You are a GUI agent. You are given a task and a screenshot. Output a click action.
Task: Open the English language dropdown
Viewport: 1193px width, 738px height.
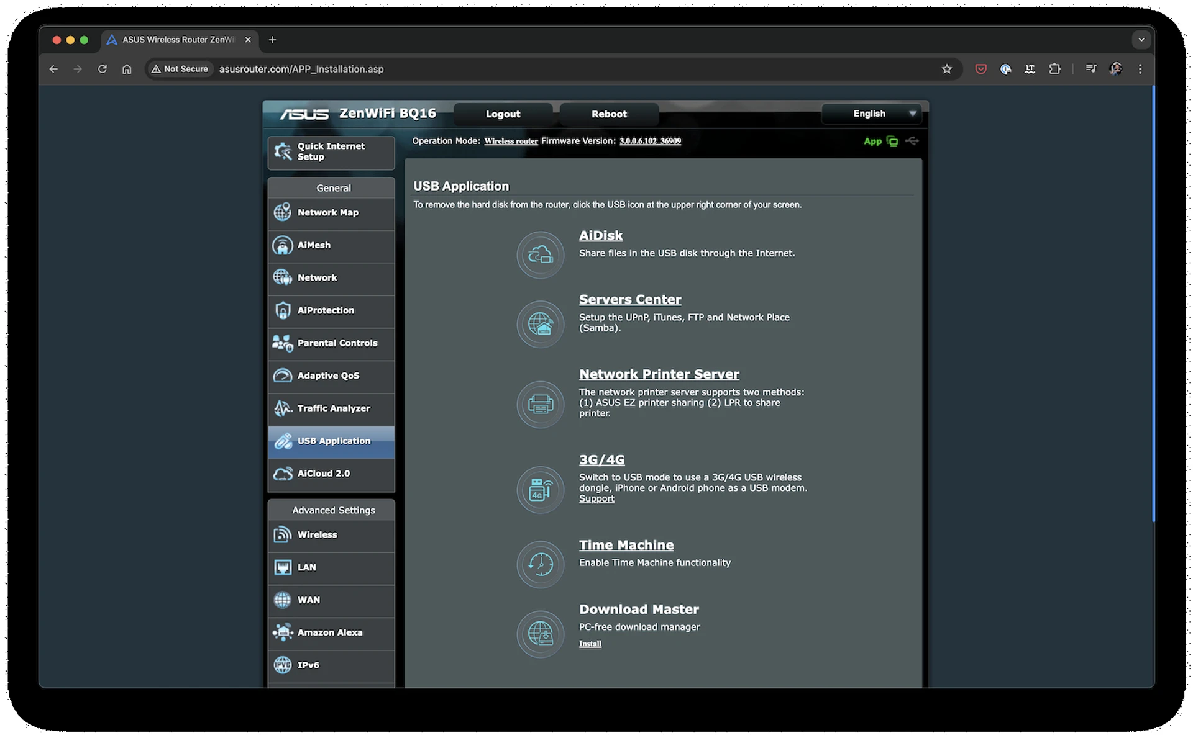[871, 114]
